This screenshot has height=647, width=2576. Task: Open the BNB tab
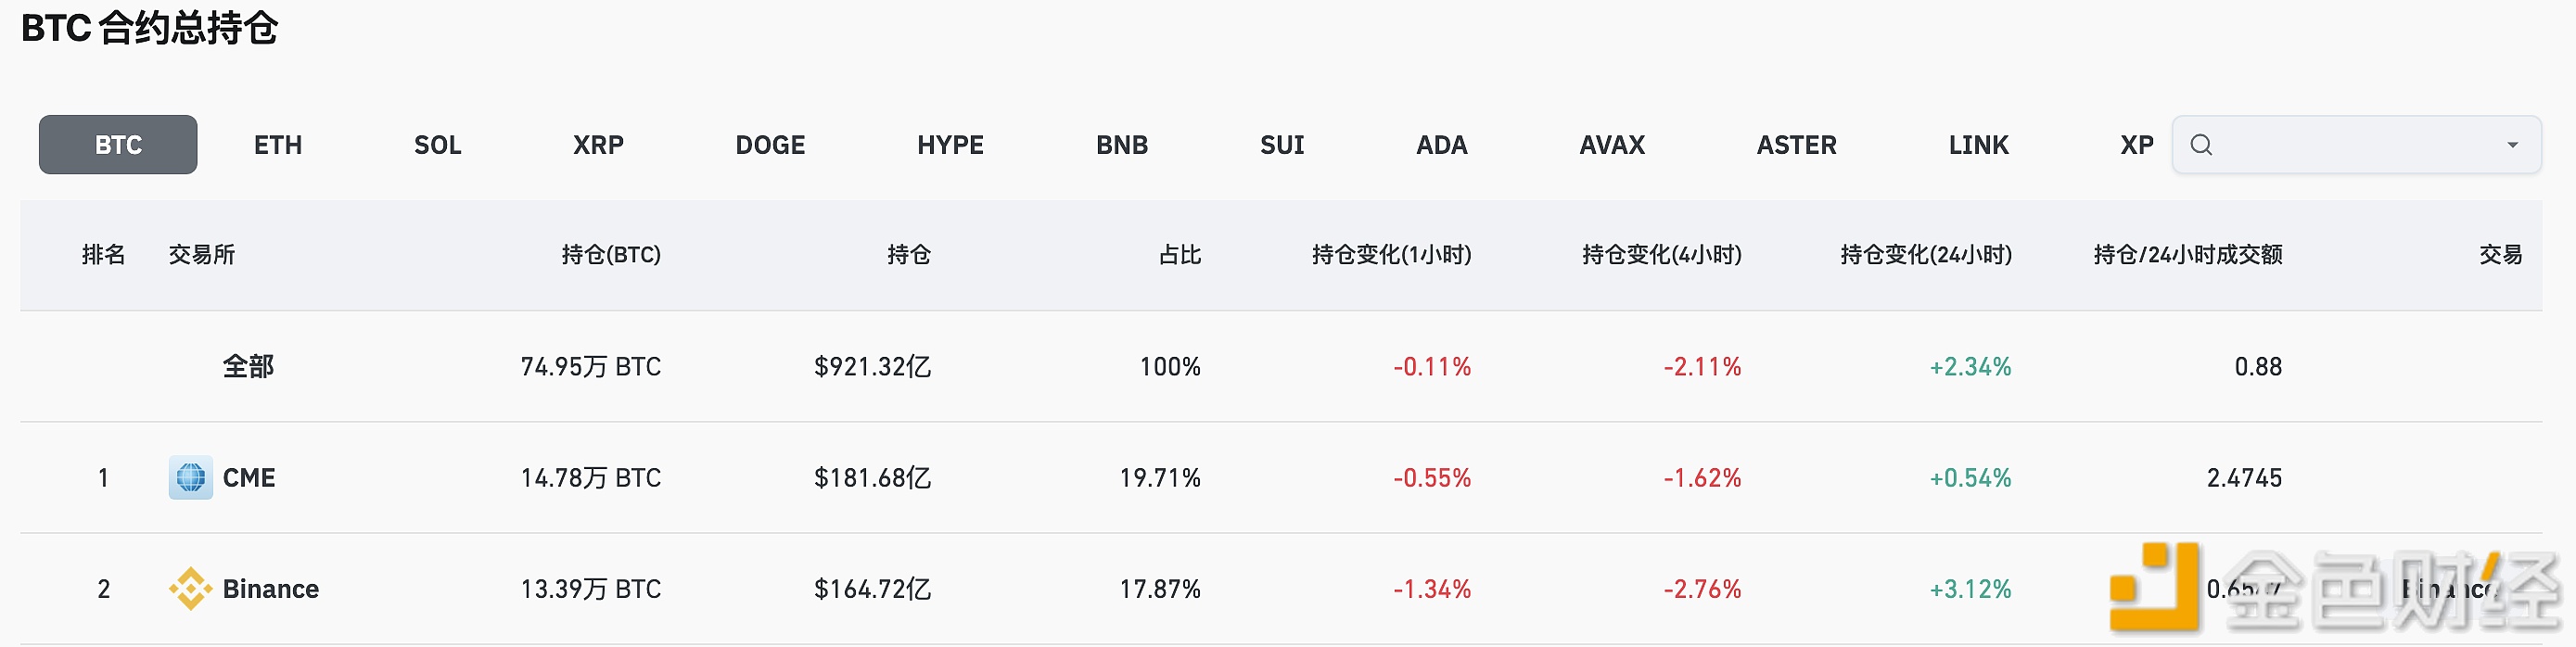click(1122, 145)
